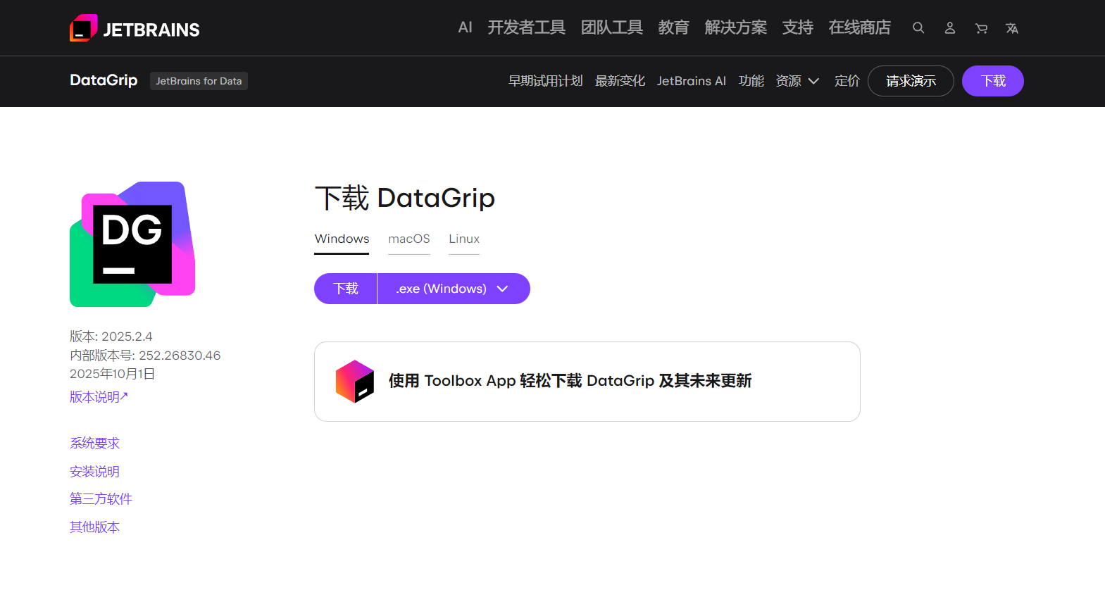Expand the .exe (Windows) installer dropdown
This screenshot has width=1105, height=597.
click(454, 289)
